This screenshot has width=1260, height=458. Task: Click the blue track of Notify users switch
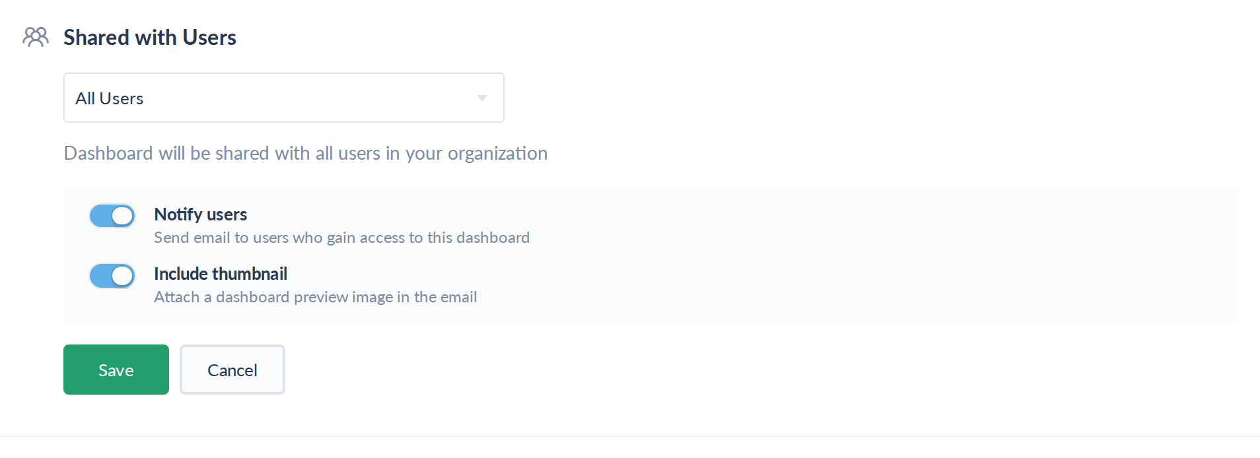pos(100,216)
